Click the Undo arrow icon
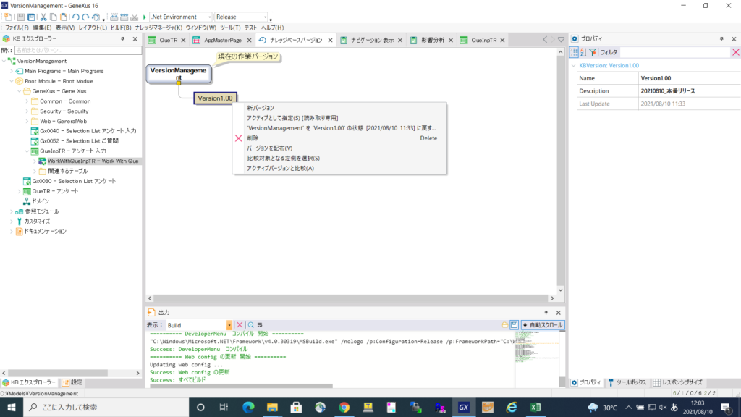 (x=75, y=17)
